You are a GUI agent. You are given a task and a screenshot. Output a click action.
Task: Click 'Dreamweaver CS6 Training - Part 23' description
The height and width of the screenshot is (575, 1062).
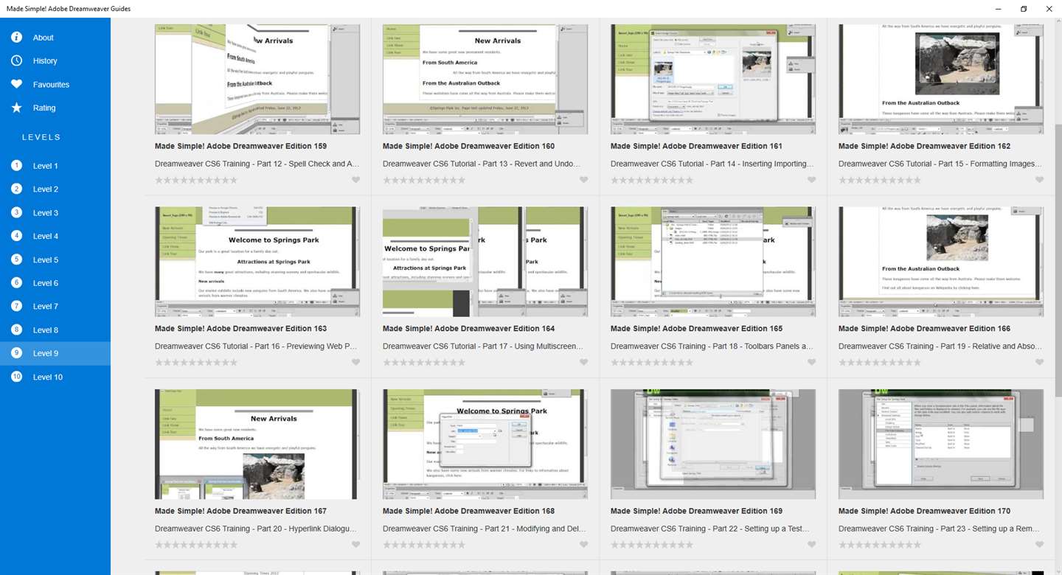[x=939, y=529]
